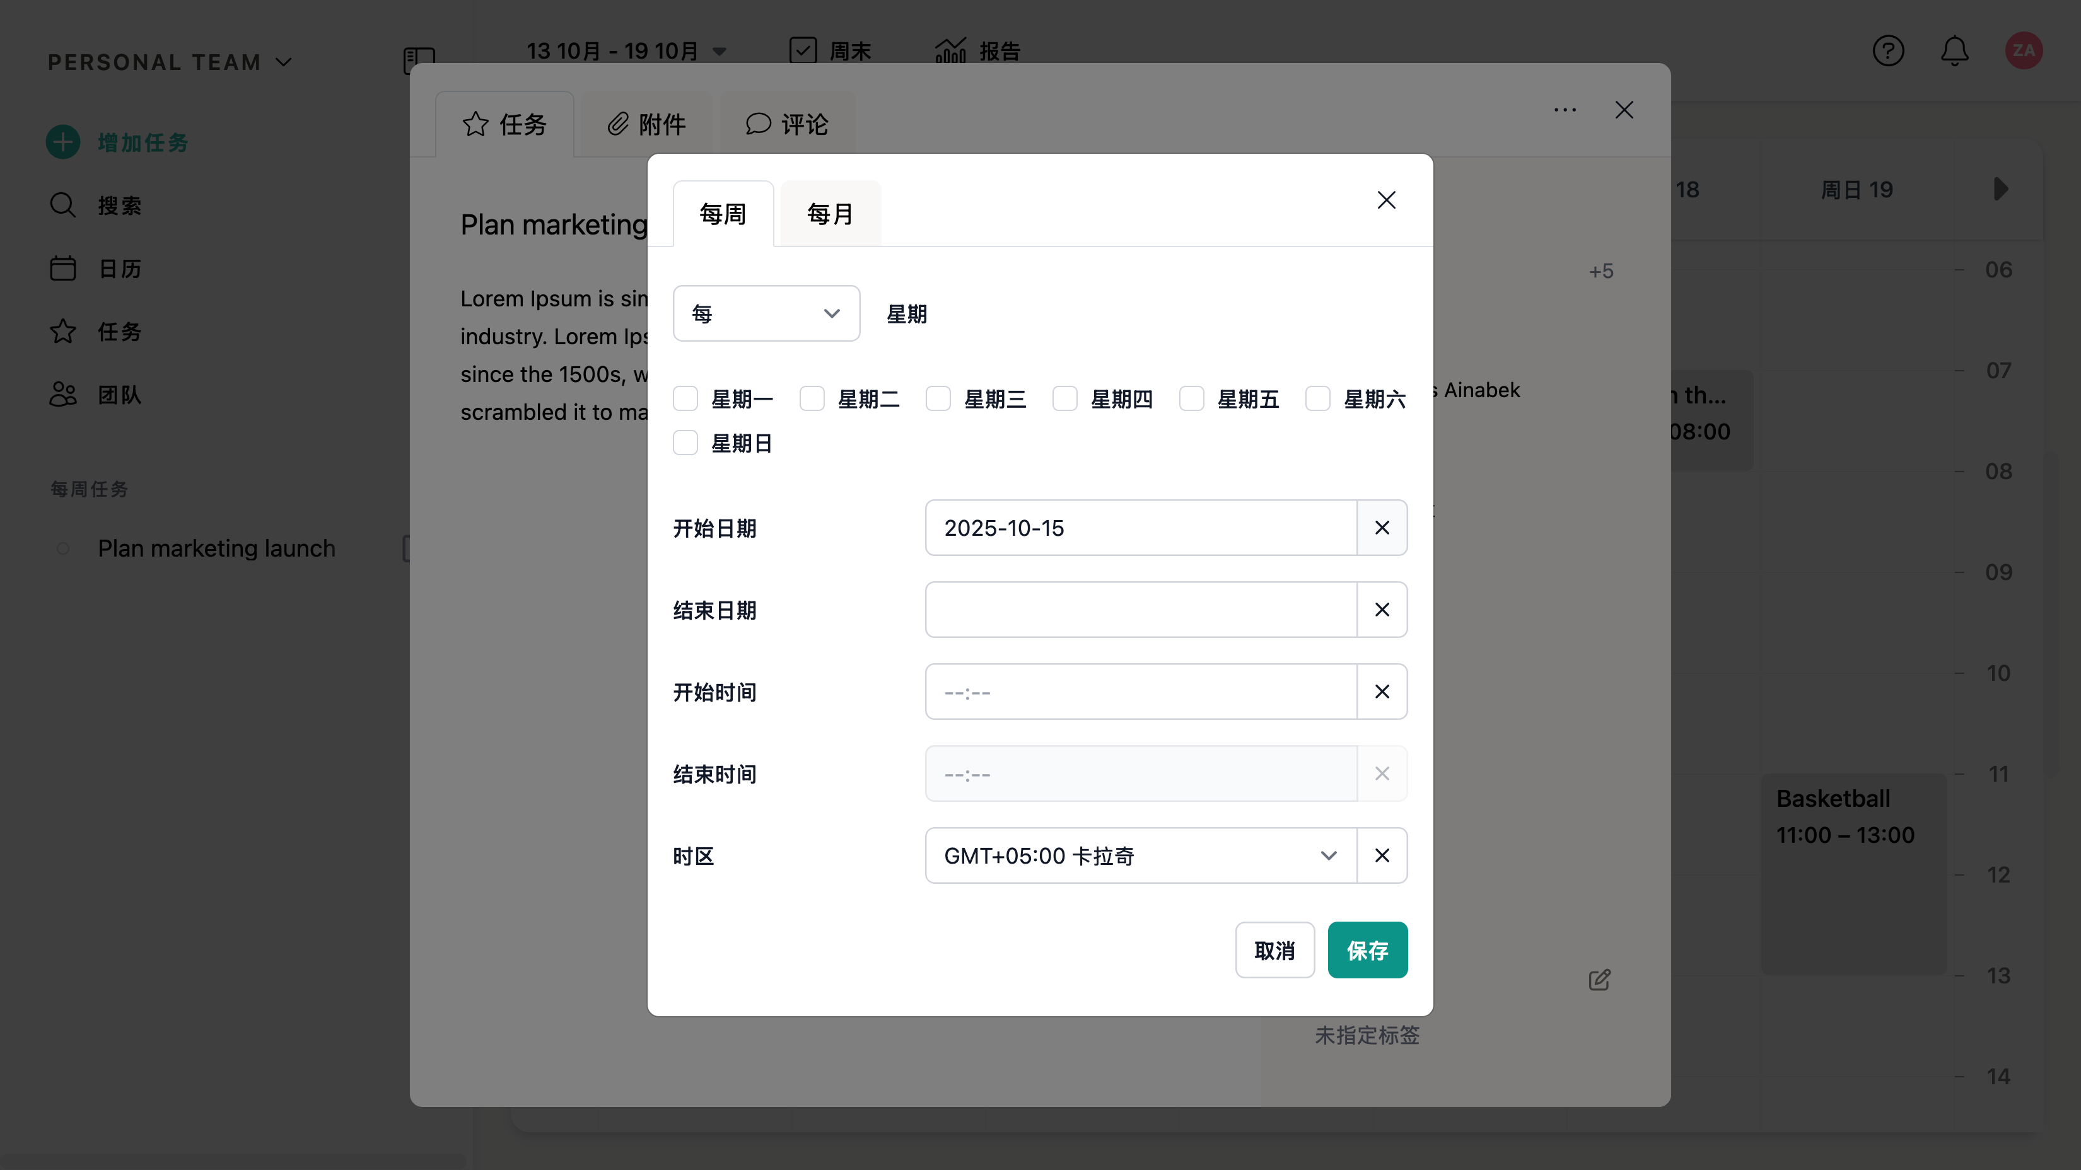2081x1170 pixels.
Task: Clear the timezone selection X icon
Action: pyautogui.click(x=1382, y=855)
